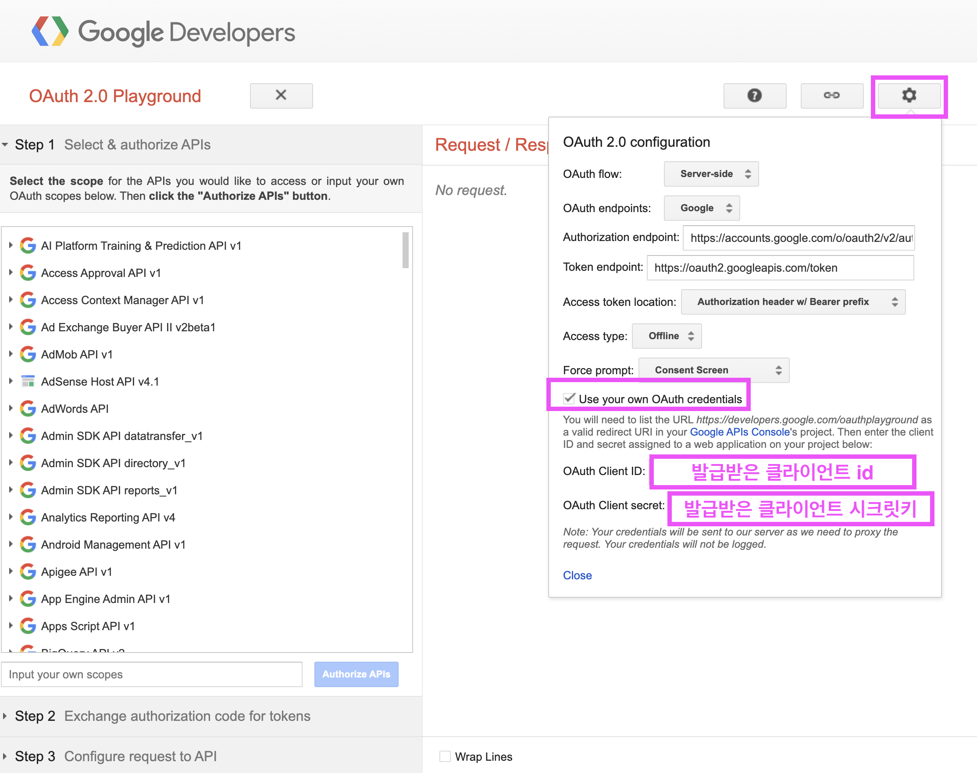Image resolution: width=977 pixels, height=773 pixels.
Task: Open the help question mark icon
Action: 754,96
